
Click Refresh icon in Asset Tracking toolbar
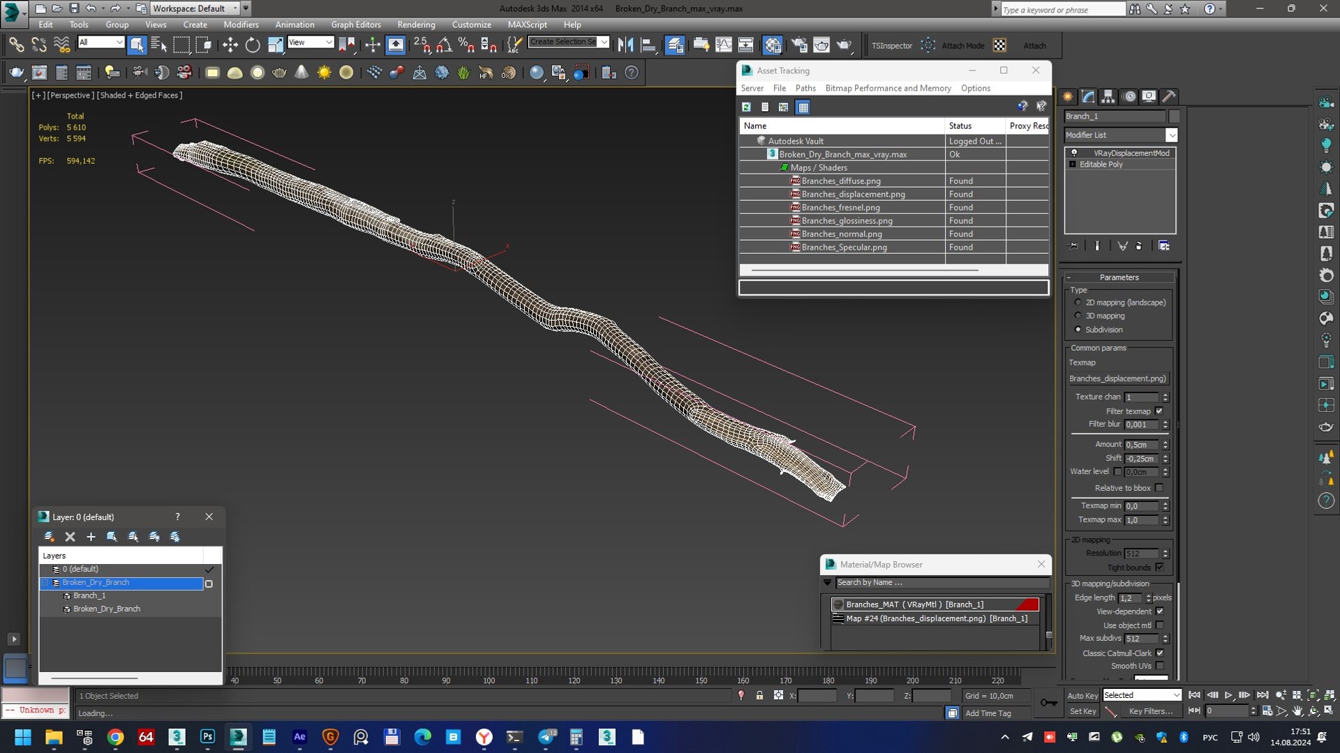pyautogui.click(x=746, y=107)
